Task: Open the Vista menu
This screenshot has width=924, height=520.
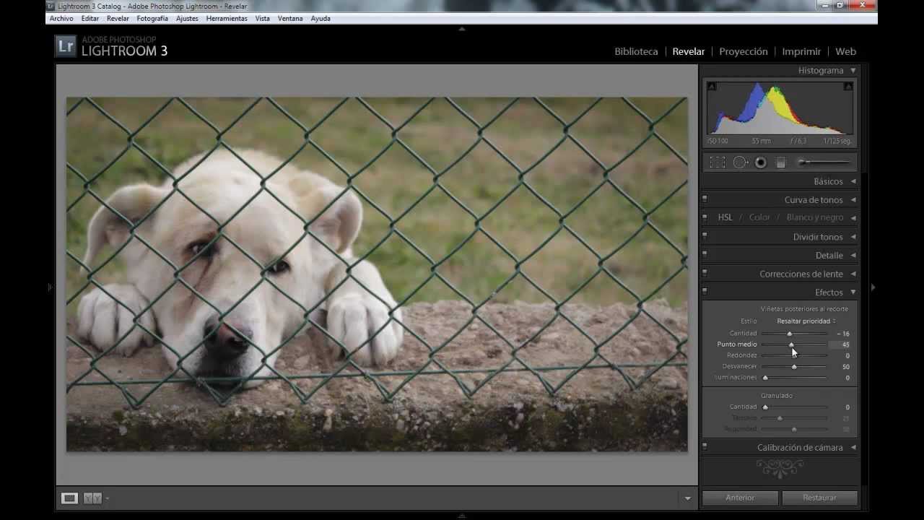Action: click(x=263, y=19)
